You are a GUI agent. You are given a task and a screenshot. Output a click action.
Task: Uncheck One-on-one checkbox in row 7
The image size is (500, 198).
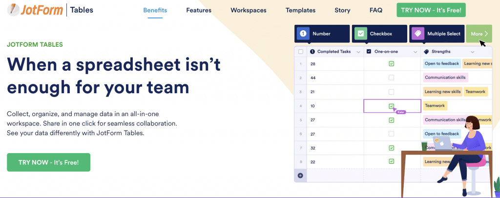point(391,148)
